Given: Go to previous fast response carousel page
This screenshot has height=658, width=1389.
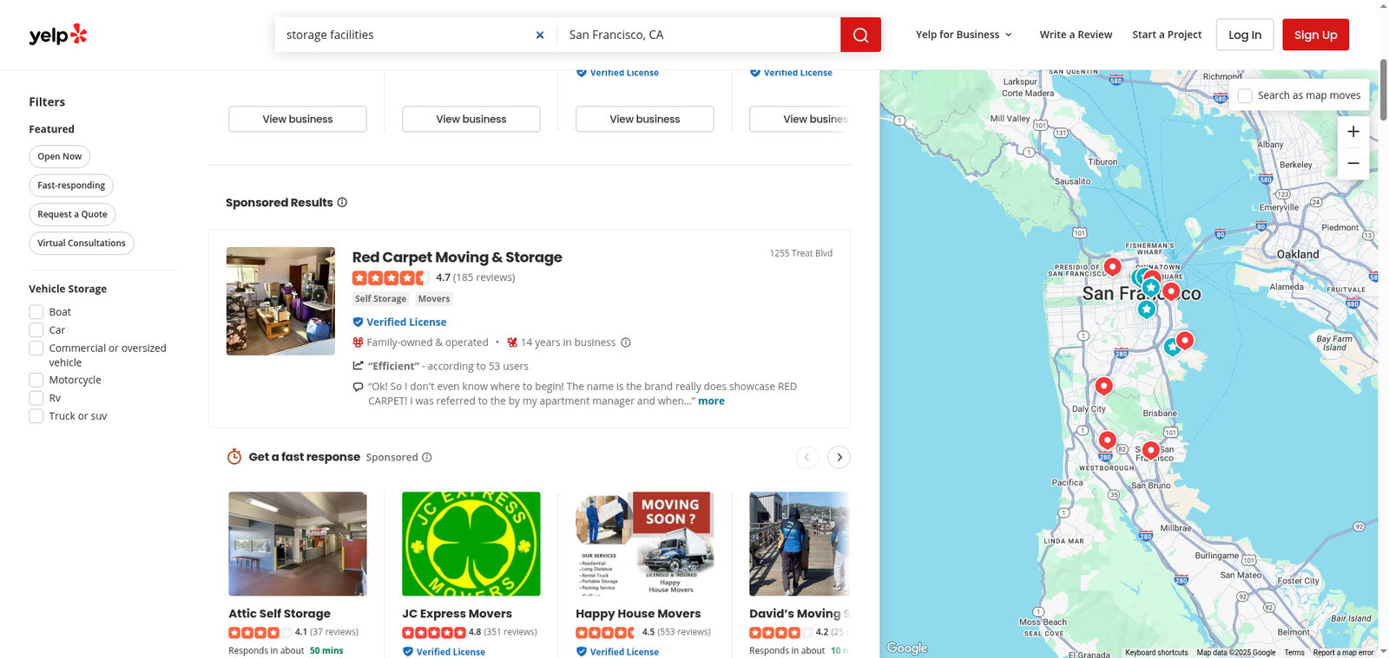Looking at the screenshot, I should [807, 457].
